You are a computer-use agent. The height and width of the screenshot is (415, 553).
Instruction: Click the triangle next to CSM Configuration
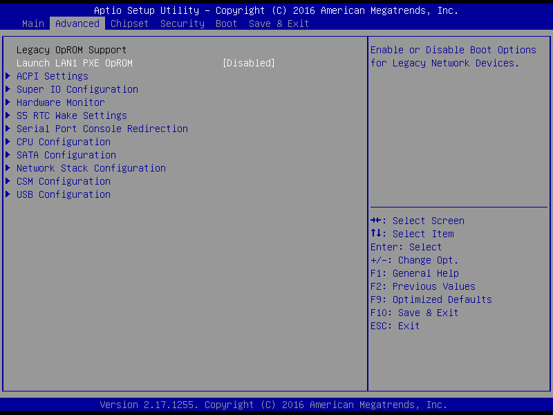tap(8, 181)
